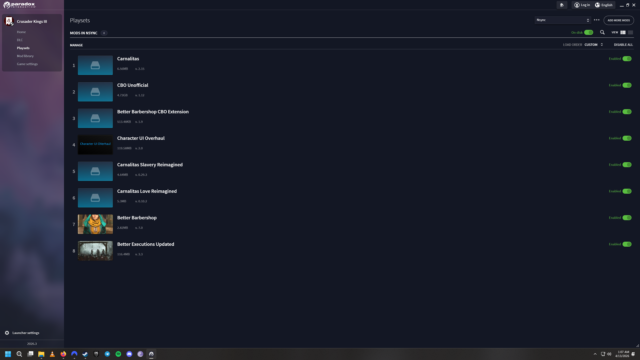Click the launcher version 2026.3 text
This screenshot has width=640, height=360.
point(32,344)
